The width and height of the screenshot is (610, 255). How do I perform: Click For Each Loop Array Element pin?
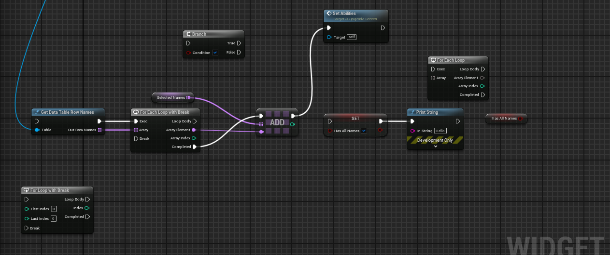coord(483,78)
